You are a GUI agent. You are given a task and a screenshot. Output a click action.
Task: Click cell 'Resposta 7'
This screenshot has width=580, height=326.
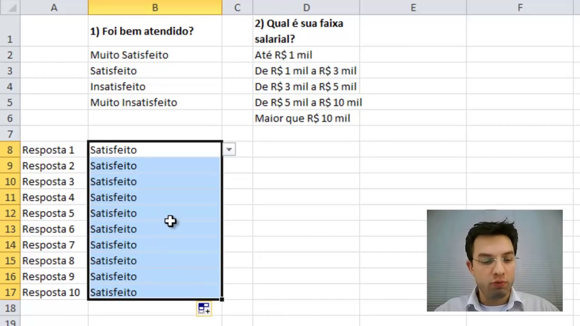click(x=54, y=245)
